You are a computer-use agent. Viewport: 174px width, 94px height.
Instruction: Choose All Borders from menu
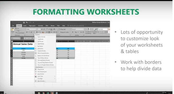click(x=45, y=49)
